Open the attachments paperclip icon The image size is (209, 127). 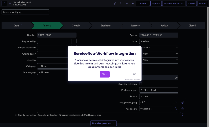point(115,3)
